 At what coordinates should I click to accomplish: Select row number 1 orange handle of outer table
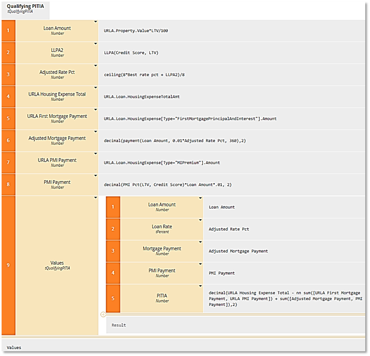point(8,31)
